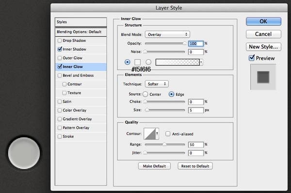The image size is (291, 193).
Task: Open the Technique Softer dropdown
Action: point(157,84)
